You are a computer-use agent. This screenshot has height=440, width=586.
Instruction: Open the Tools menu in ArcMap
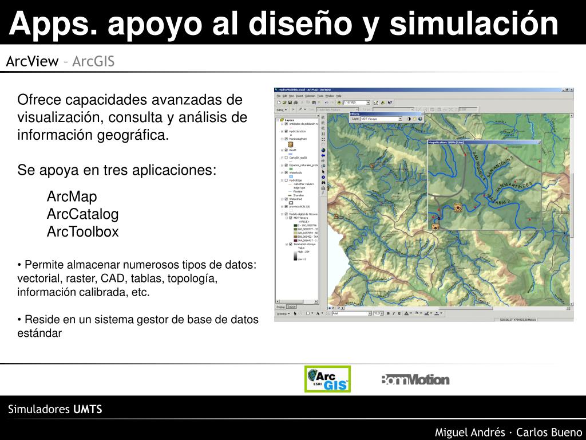tap(320, 96)
